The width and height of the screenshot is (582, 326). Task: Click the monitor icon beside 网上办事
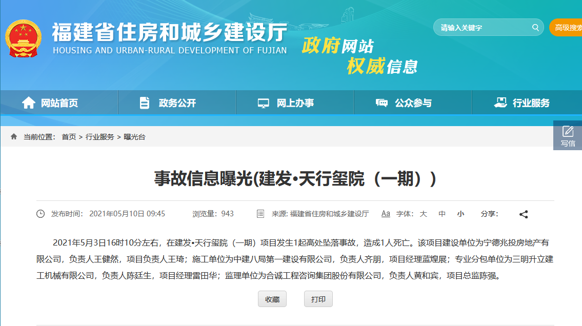click(263, 103)
